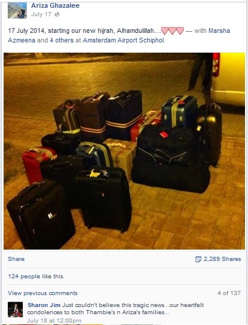The image size is (248, 325).
Task: Show the 4 others tagged
Action: pos(62,40)
